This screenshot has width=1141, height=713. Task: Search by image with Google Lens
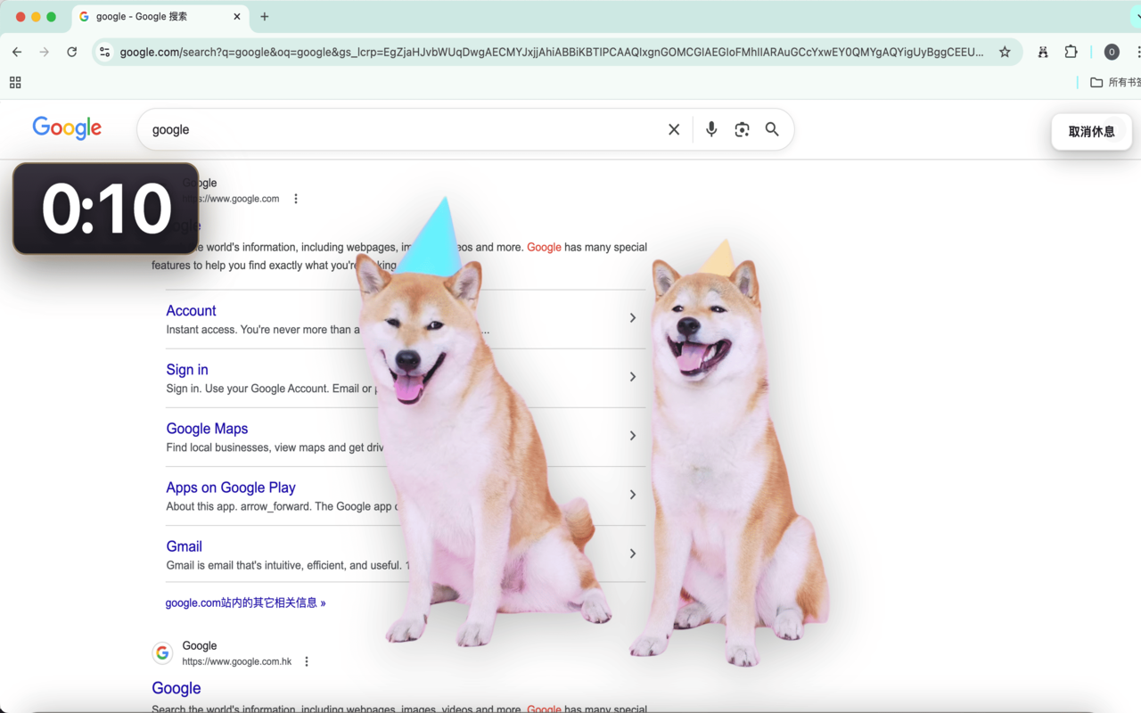point(742,129)
